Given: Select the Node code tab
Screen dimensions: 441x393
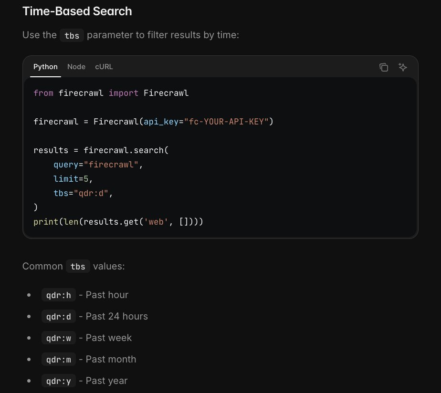Looking at the screenshot, I should click(76, 67).
